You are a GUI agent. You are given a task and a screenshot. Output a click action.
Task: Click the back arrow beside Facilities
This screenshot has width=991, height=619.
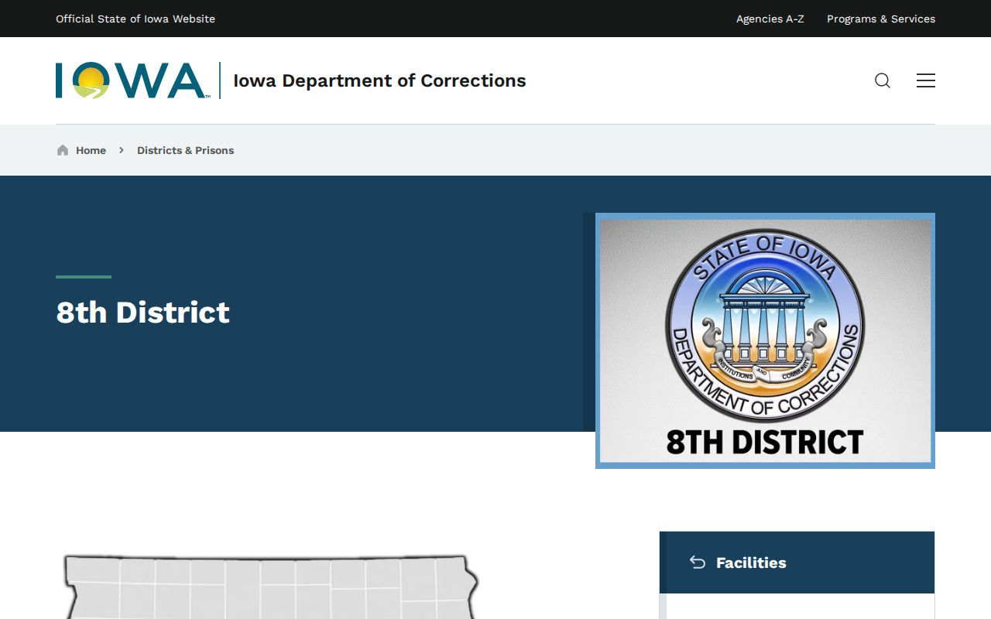[698, 563]
